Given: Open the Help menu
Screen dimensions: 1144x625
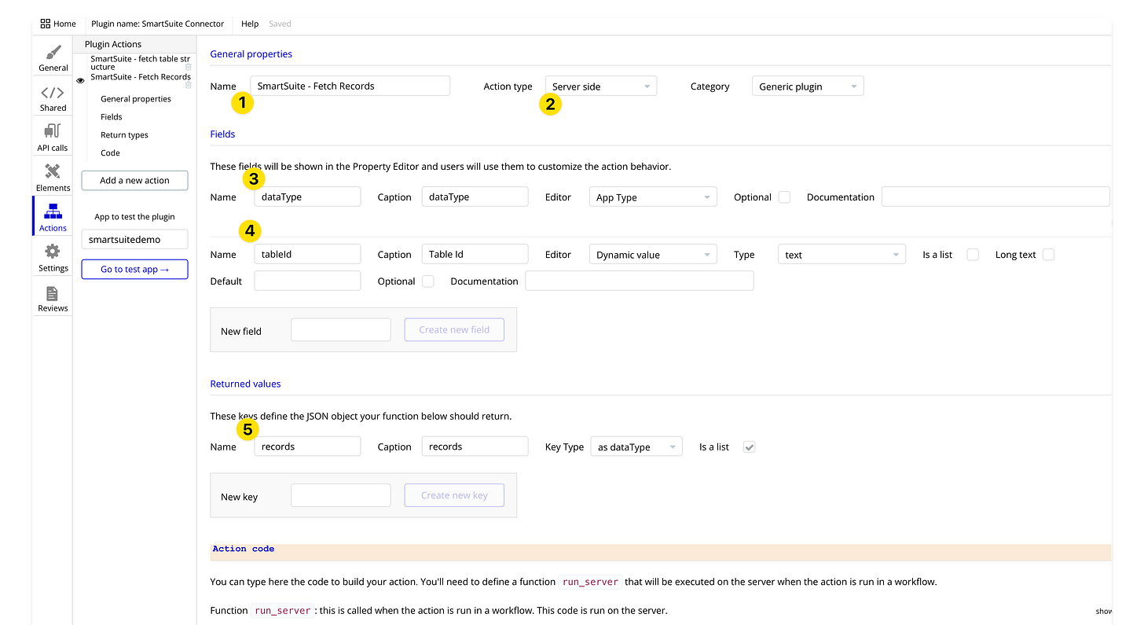Looking at the screenshot, I should click(250, 24).
